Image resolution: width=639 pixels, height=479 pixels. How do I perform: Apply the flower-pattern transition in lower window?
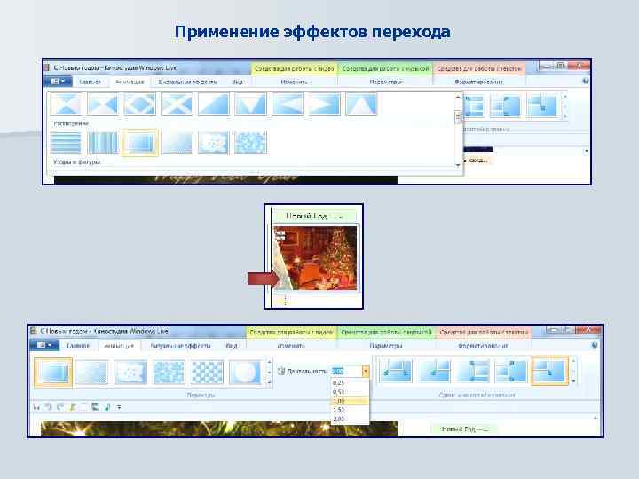pos(130,372)
